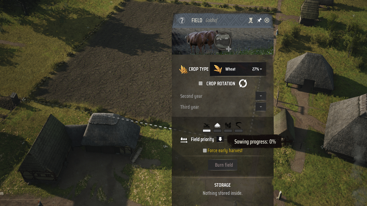
Task: Click the tower settlement icon in header
Action: [x=251, y=20]
